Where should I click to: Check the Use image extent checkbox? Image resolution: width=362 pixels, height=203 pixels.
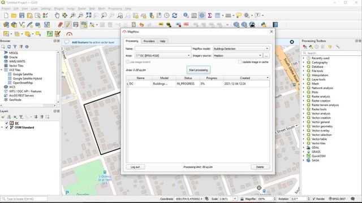128,62
